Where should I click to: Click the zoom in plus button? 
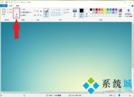pos(130,95)
